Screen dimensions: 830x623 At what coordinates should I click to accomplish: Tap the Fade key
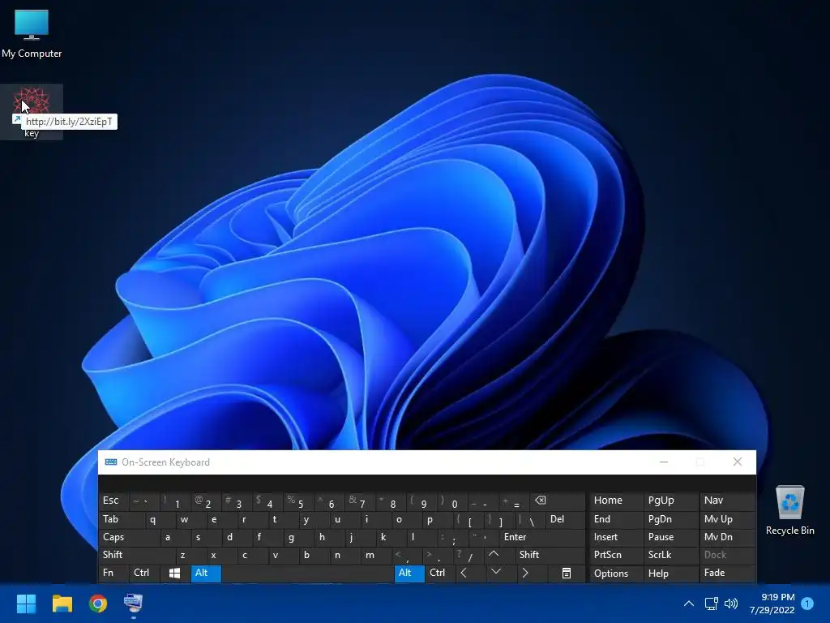[727, 574]
